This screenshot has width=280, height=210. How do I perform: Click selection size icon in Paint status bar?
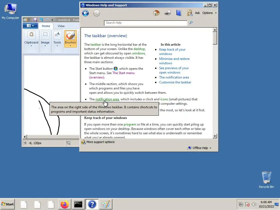coord(69,143)
